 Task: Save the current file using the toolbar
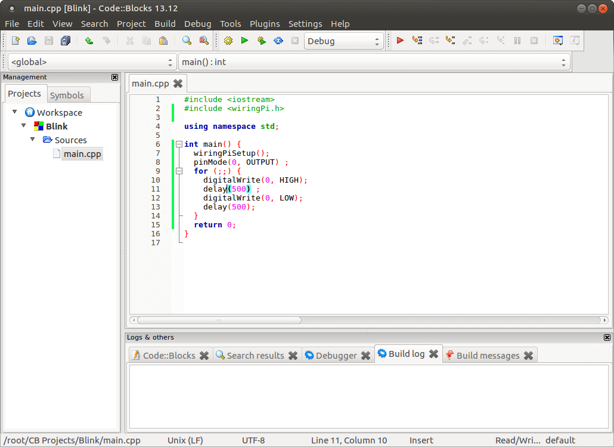(49, 41)
